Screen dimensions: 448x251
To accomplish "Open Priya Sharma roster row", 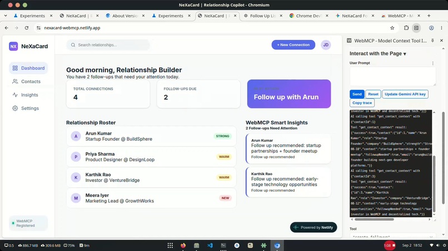I will click(x=151, y=157).
